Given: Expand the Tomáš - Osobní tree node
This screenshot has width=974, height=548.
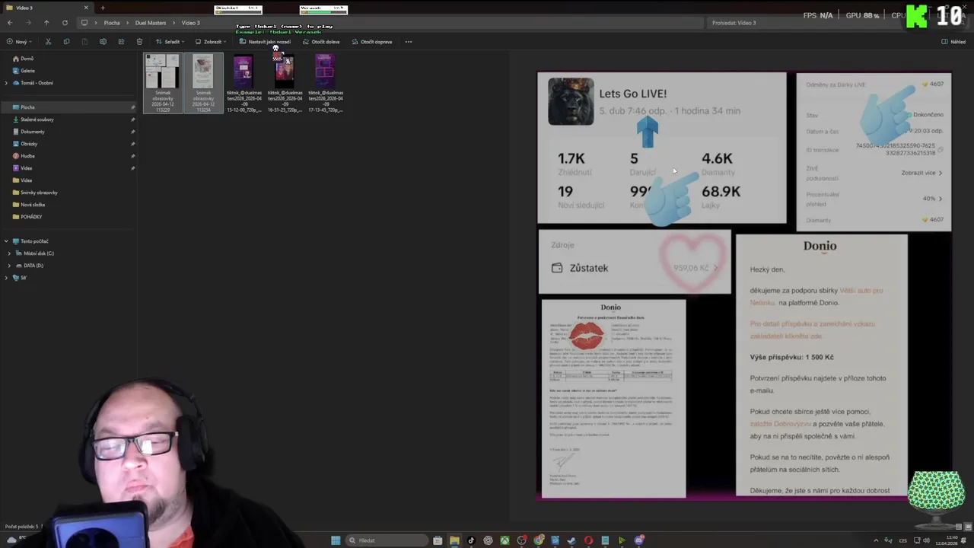Looking at the screenshot, I should (6, 83).
